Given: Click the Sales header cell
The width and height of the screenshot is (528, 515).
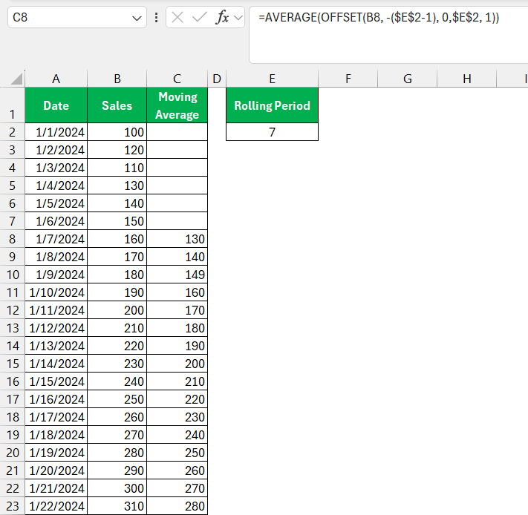Looking at the screenshot, I should 117,105.
